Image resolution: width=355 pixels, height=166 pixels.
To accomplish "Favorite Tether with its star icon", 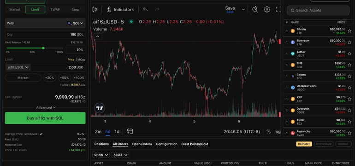I will click(x=349, y=53).
